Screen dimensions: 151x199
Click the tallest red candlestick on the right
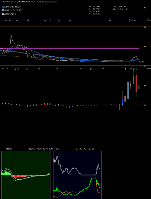pos(136,84)
